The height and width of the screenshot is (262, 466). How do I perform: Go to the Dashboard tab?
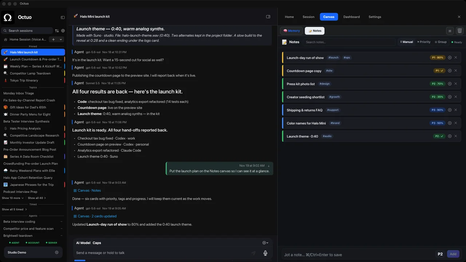tap(351, 17)
